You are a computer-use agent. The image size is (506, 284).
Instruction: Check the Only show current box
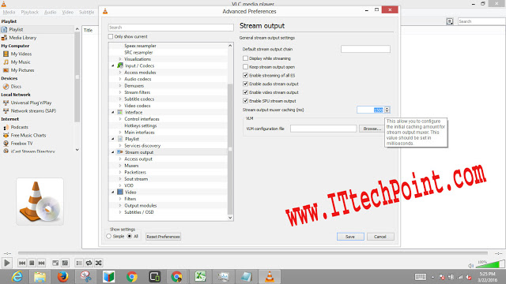click(x=111, y=36)
